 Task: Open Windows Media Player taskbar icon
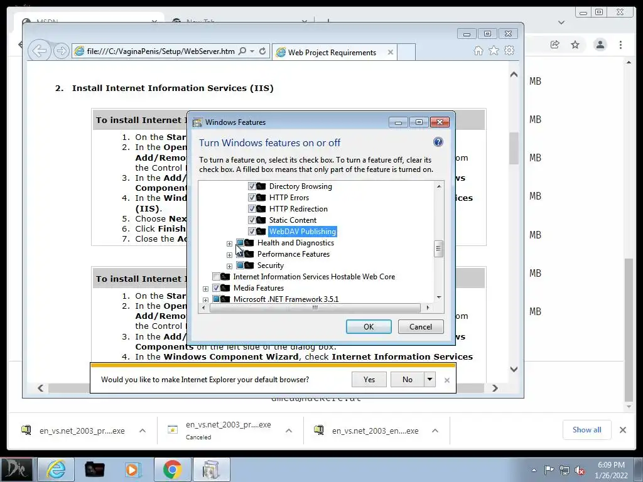coord(132,469)
